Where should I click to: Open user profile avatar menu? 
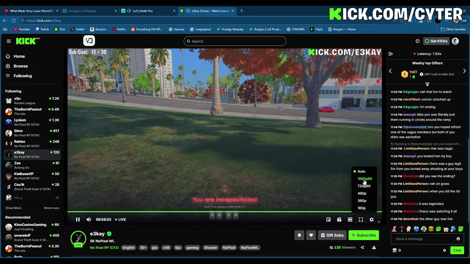point(455,41)
